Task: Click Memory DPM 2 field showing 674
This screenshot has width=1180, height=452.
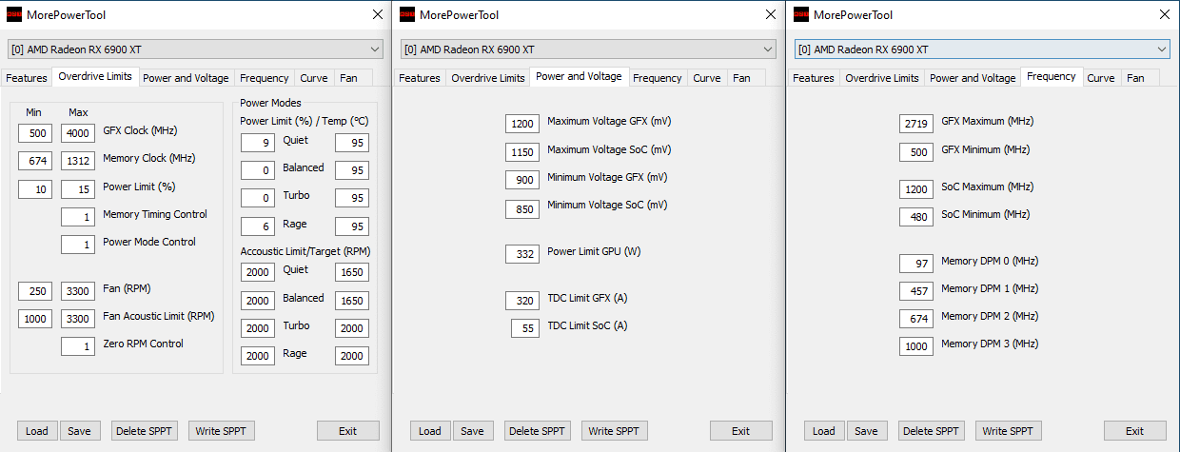Action: click(916, 319)
